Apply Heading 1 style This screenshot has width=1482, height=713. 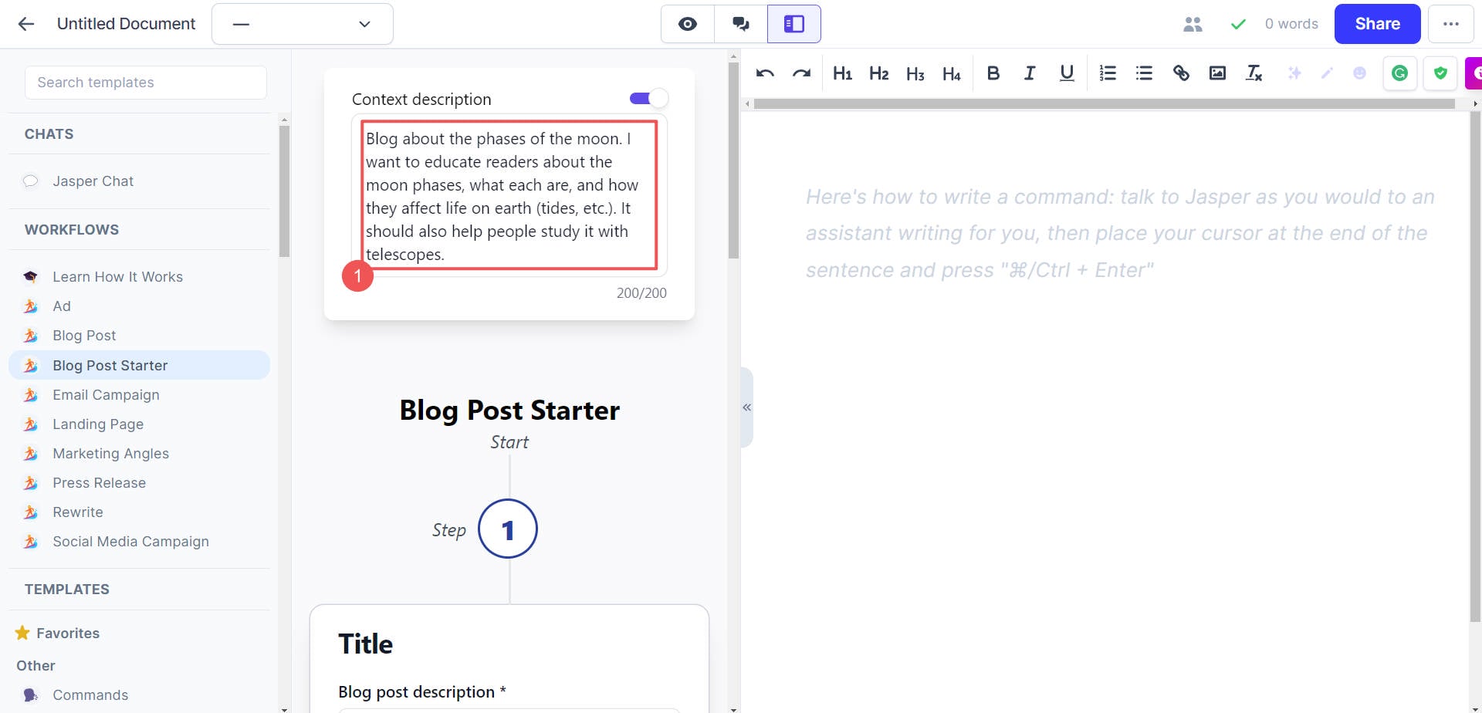tap(842, 73)
